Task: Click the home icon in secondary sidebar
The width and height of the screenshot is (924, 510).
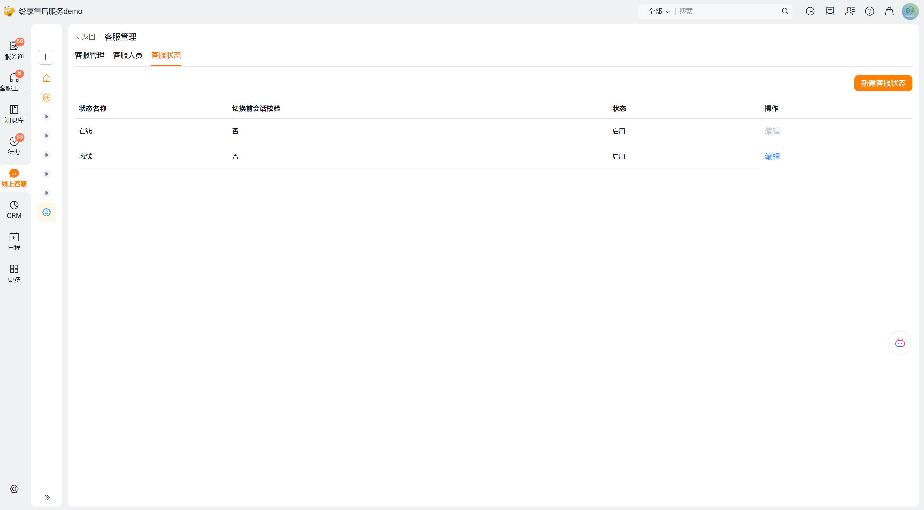Action: coord(46,78)
